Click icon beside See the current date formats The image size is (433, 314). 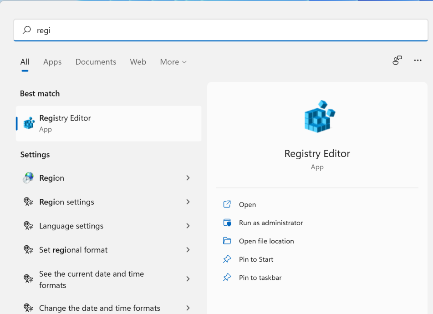click(28, 279)
